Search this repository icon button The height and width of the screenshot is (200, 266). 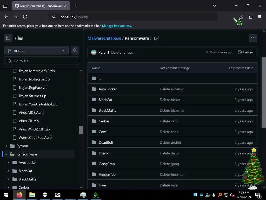click(x=75, y=50)
